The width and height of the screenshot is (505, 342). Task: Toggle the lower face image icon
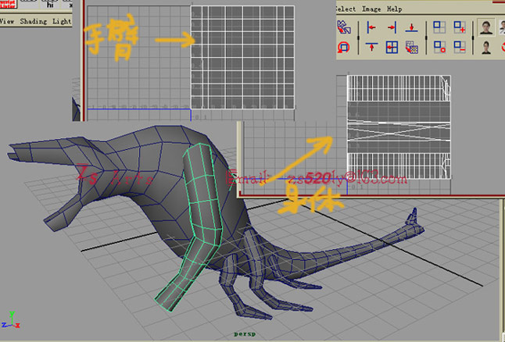tap(487, 47)
